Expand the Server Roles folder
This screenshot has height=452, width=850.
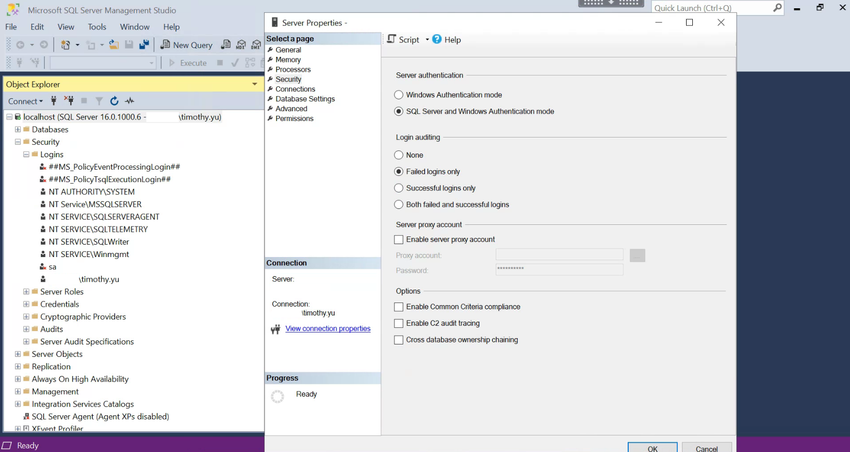tap(26, 292)
